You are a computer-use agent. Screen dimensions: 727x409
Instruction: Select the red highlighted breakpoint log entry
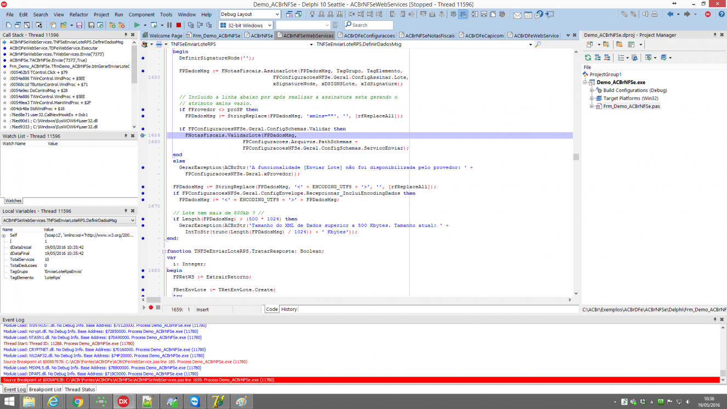(x=360, y=380)
